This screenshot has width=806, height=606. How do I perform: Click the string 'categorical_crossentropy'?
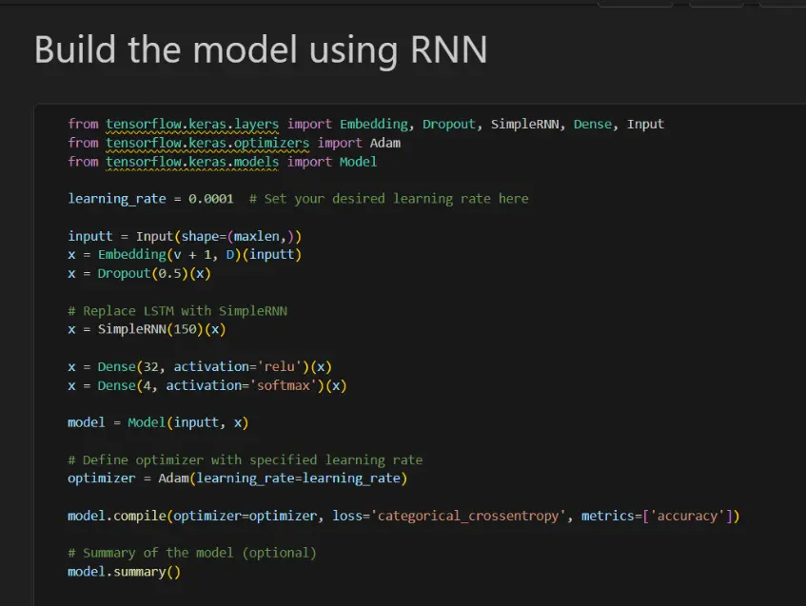[x=468, y=516]
